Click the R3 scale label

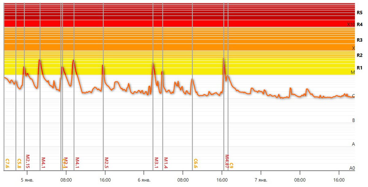click(x=359, y=40)
